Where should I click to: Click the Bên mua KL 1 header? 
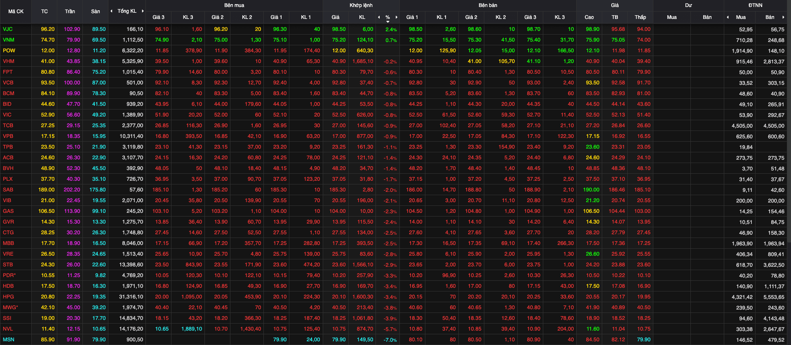[x=306, y=17]
